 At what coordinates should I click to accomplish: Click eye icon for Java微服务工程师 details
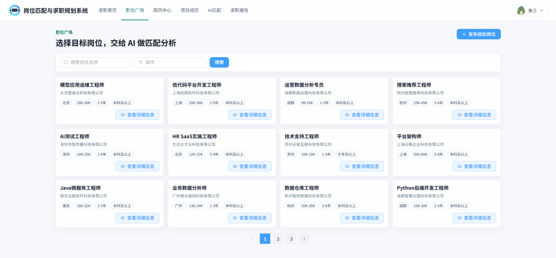tap(123, 218)
